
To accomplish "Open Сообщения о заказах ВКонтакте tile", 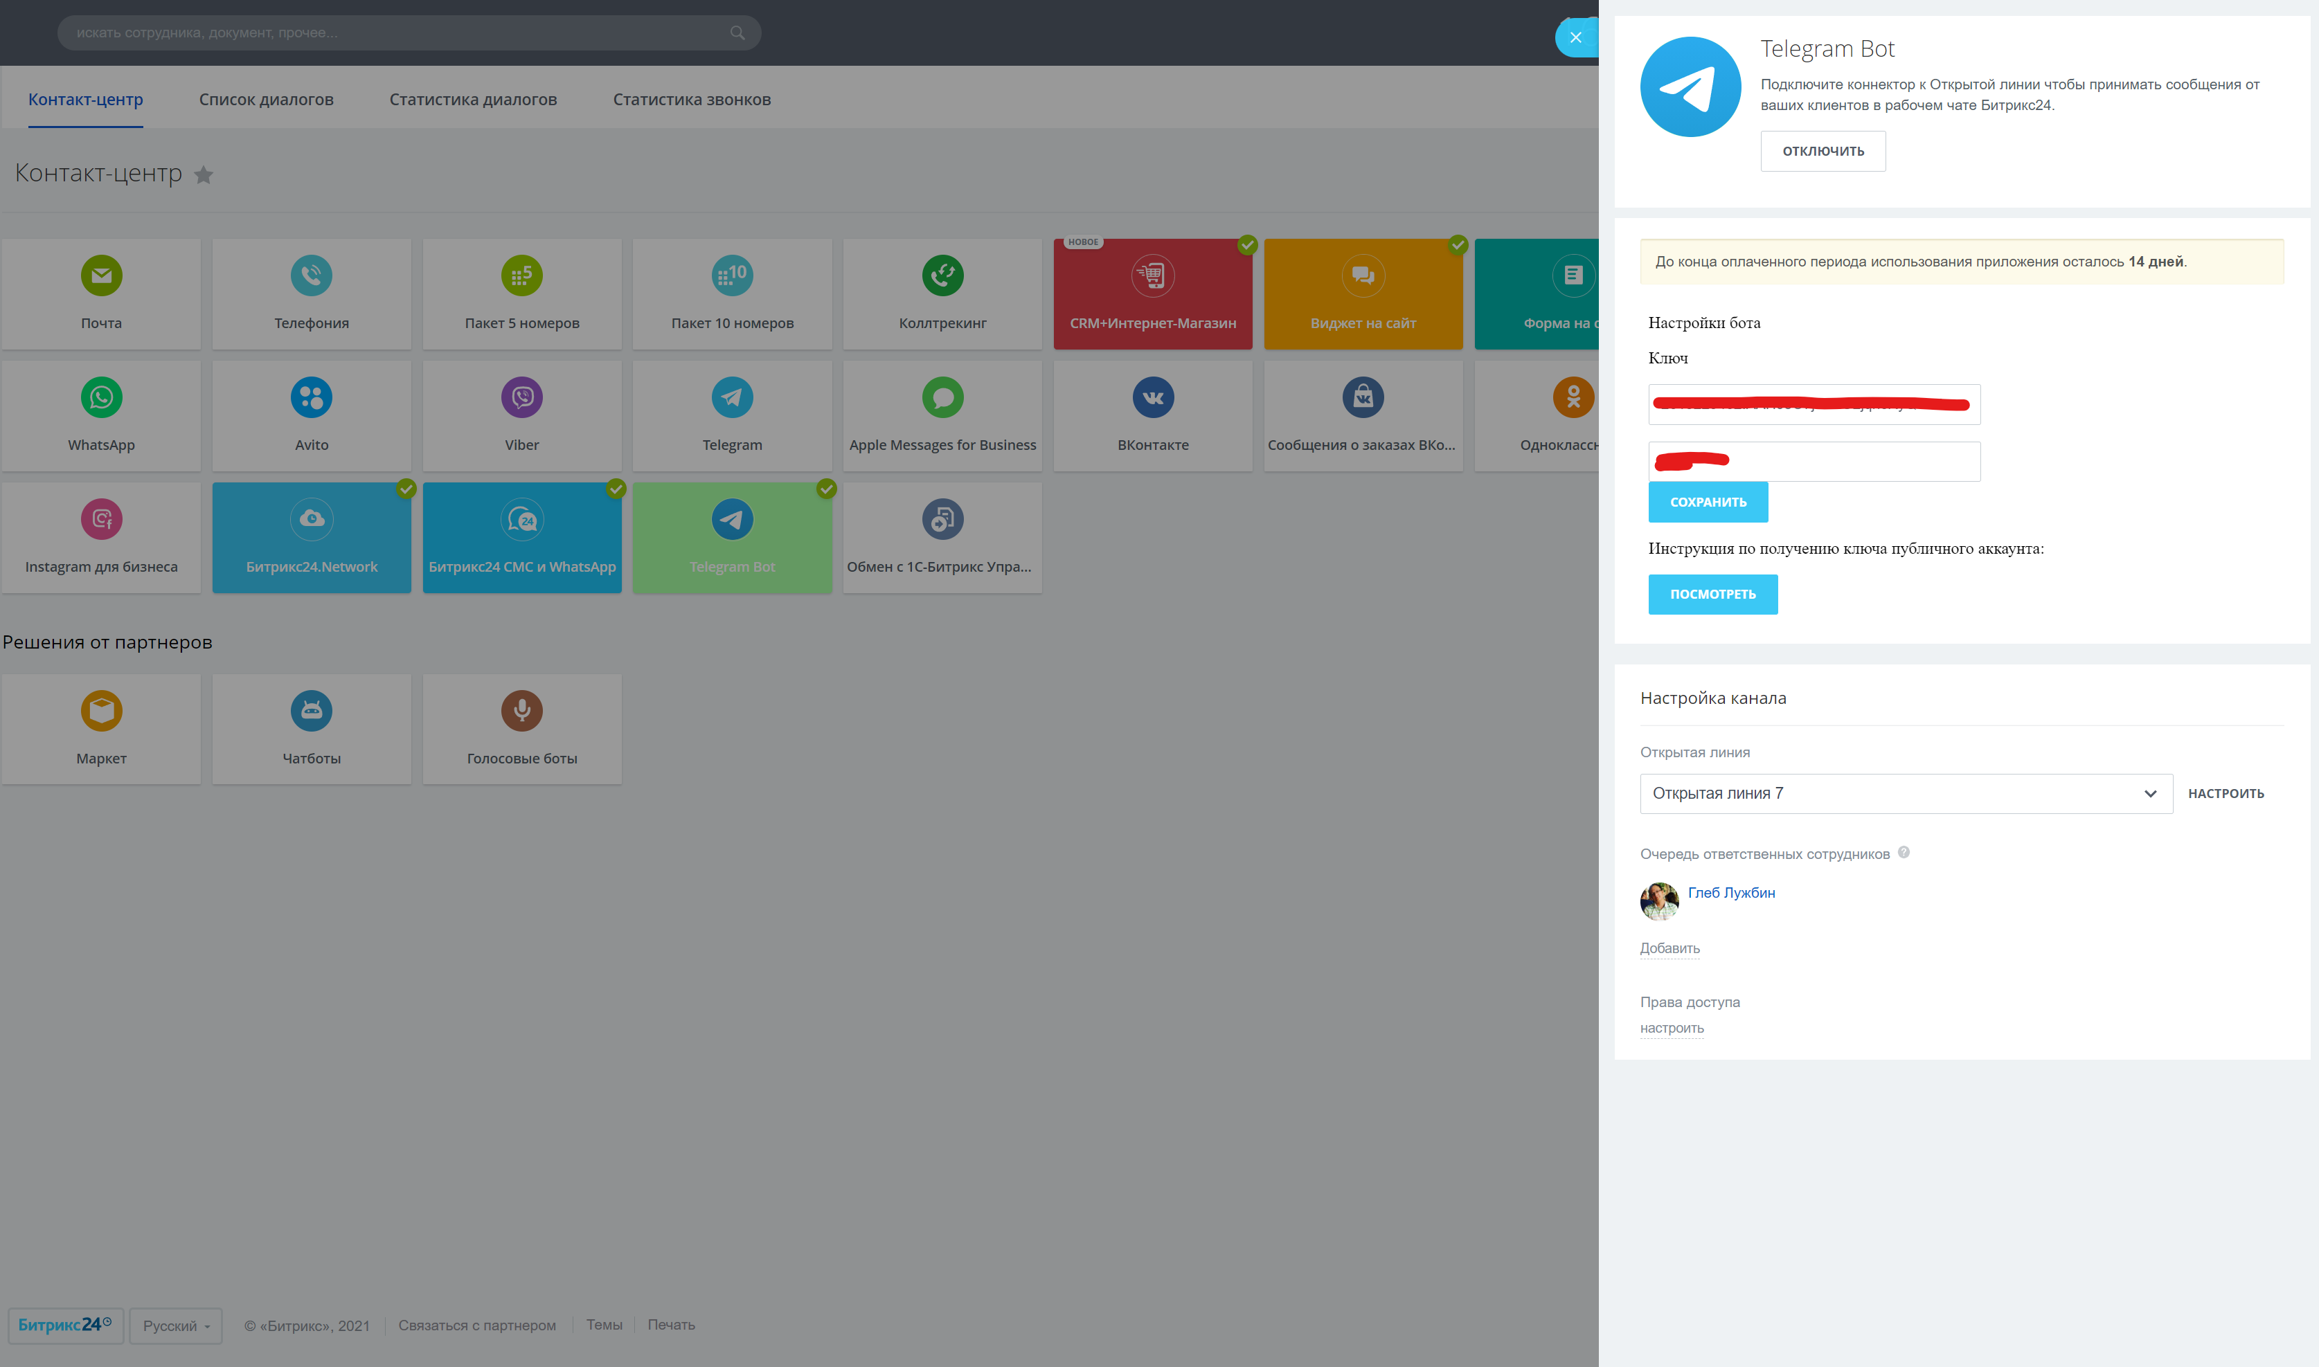I will (x=1363, y=417).
